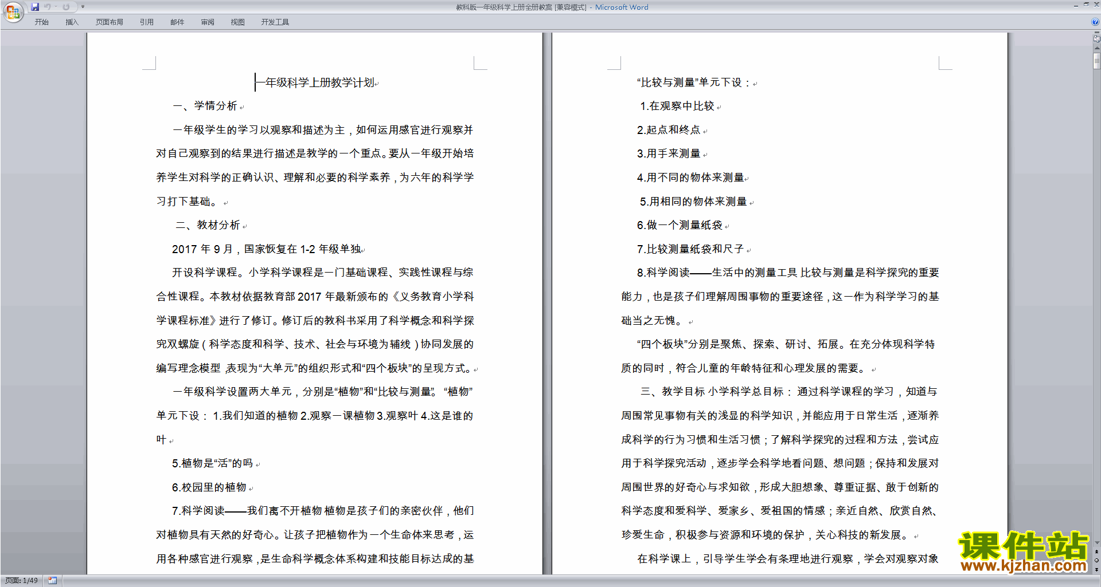Open the 开始 ribbon tab
The image size is (1101, 587).
click(x=41, y=22)
